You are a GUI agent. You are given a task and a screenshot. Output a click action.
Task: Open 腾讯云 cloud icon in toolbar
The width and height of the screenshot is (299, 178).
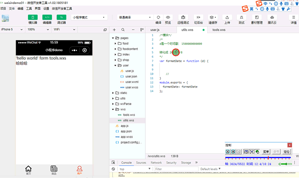(x=272, y=17)
